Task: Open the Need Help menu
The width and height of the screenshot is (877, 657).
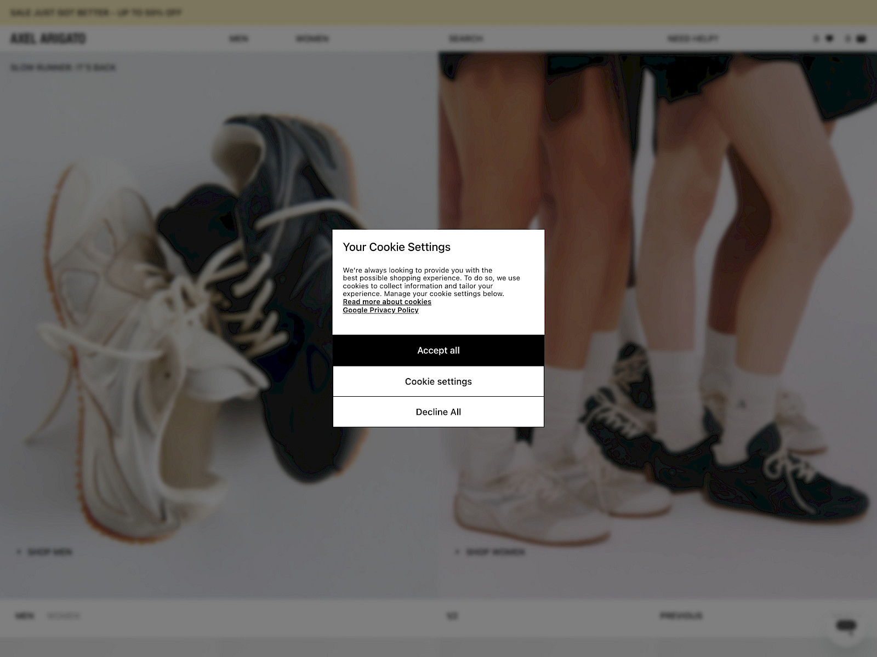Action: [693, 38]
